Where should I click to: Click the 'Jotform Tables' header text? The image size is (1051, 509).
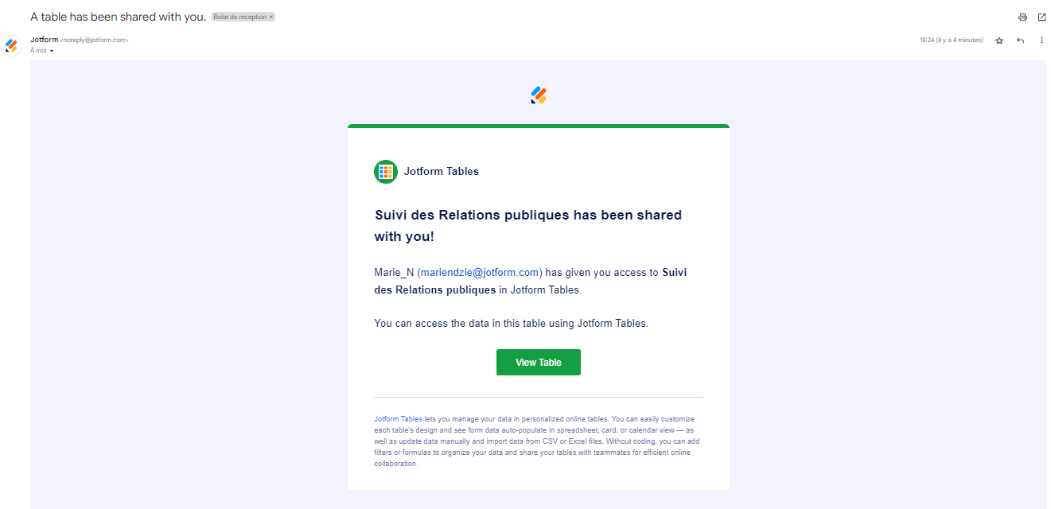(441, 171)
